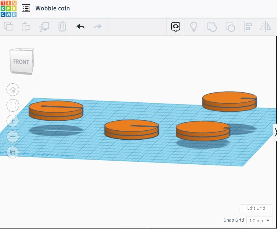Click the Copy toolbar icon
This screenshot has width=277, height=229.
click(x=9, y=27)
